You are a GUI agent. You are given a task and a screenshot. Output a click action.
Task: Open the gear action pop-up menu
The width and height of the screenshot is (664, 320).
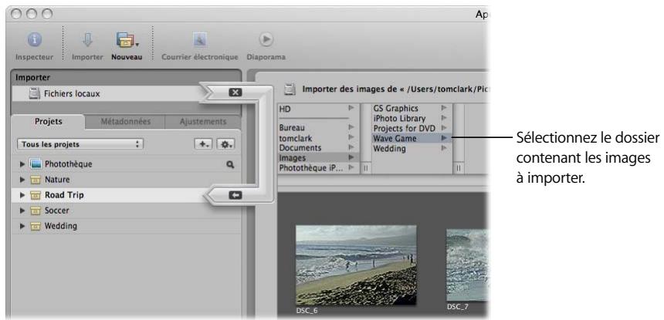coord(225,144)
